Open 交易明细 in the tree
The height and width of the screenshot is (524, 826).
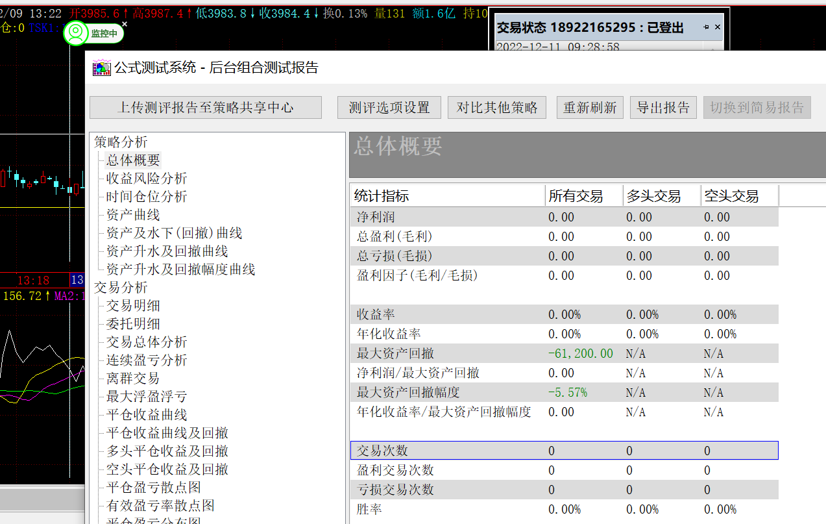pyautogui.click(x=133, y=306)
